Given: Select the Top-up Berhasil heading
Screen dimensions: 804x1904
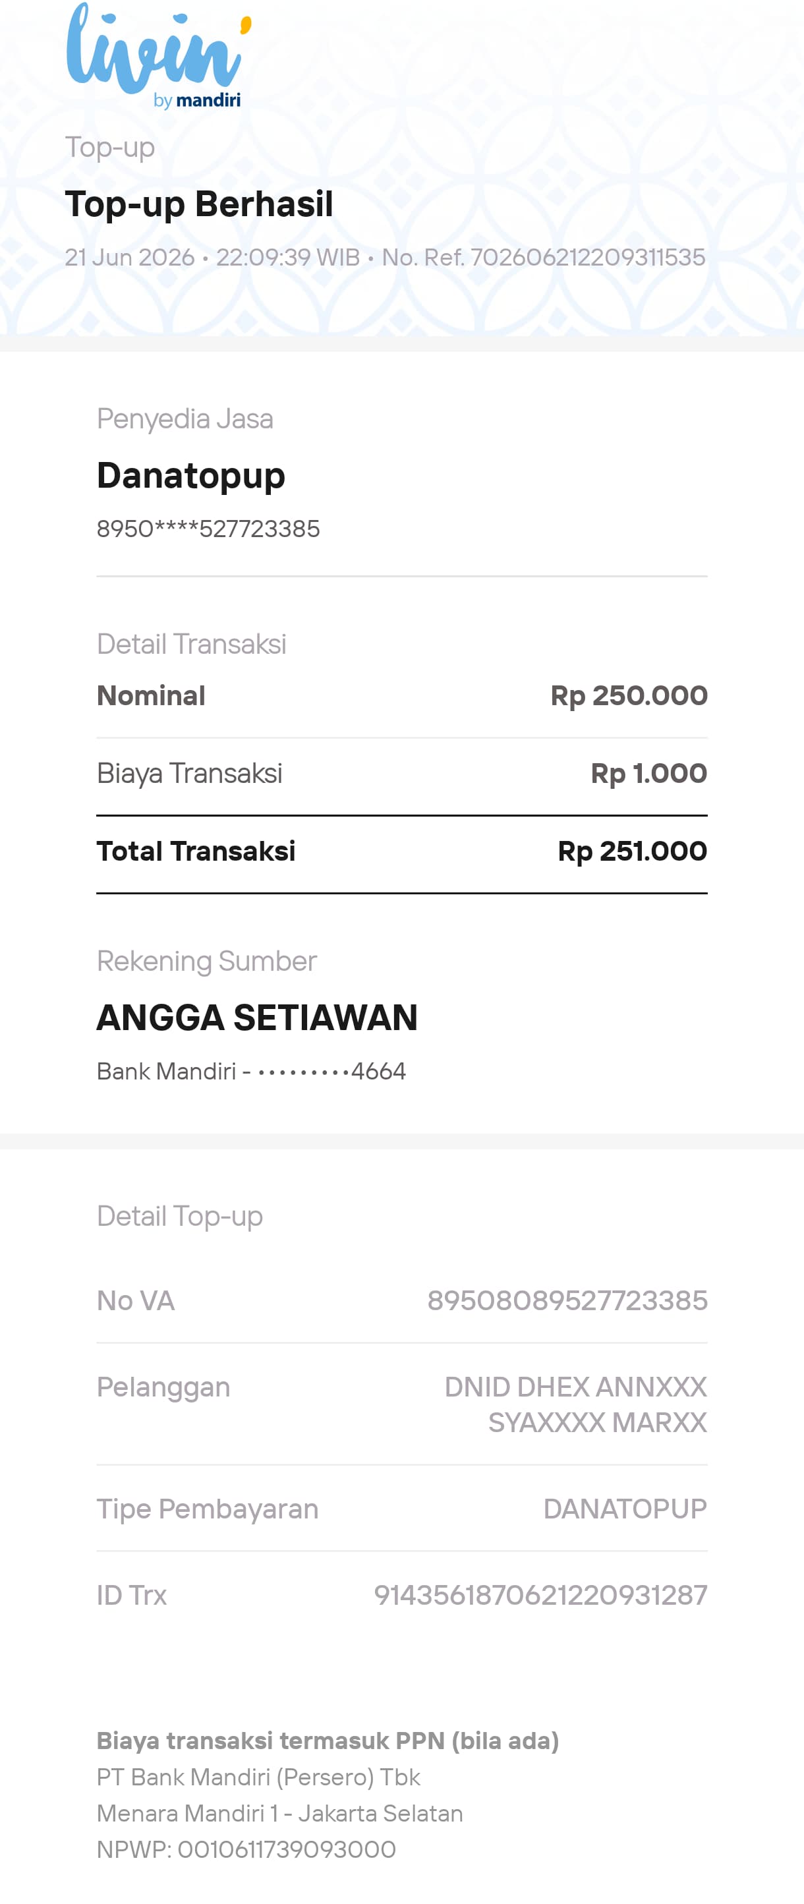Looking at the screenshot, I should tap(199, 204).
